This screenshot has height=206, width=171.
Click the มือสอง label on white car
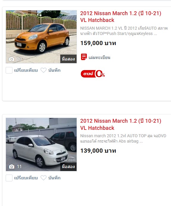pyautogui.click(x=68, y=167)
